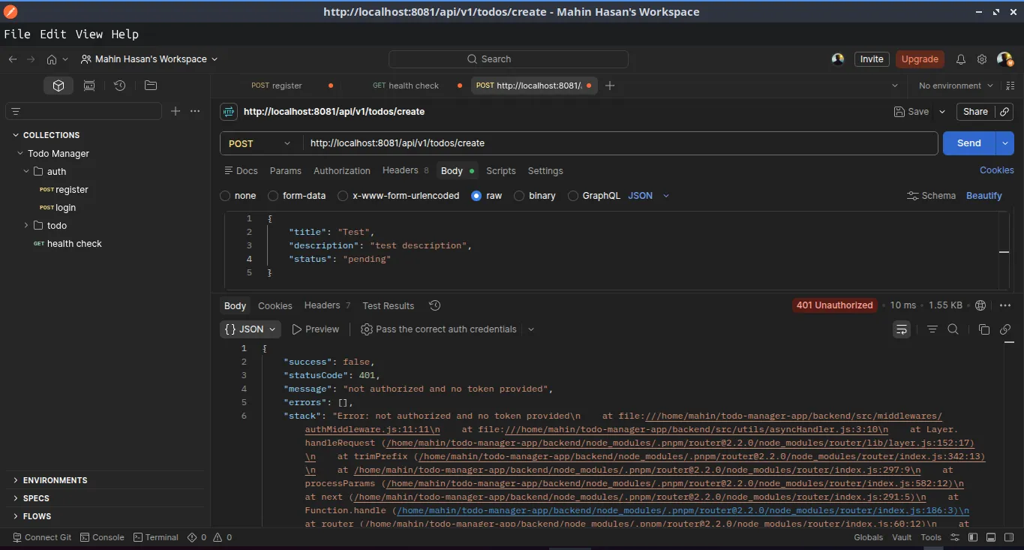The width and height of the screenshot is (1024, 550).
Task: Click the Upgrade button
Action: tap(920, 59)
